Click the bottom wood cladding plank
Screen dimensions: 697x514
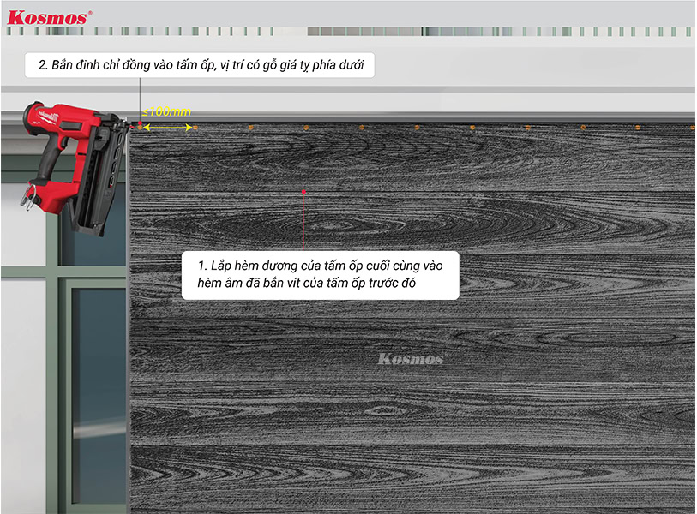click(x=412, y=480)
